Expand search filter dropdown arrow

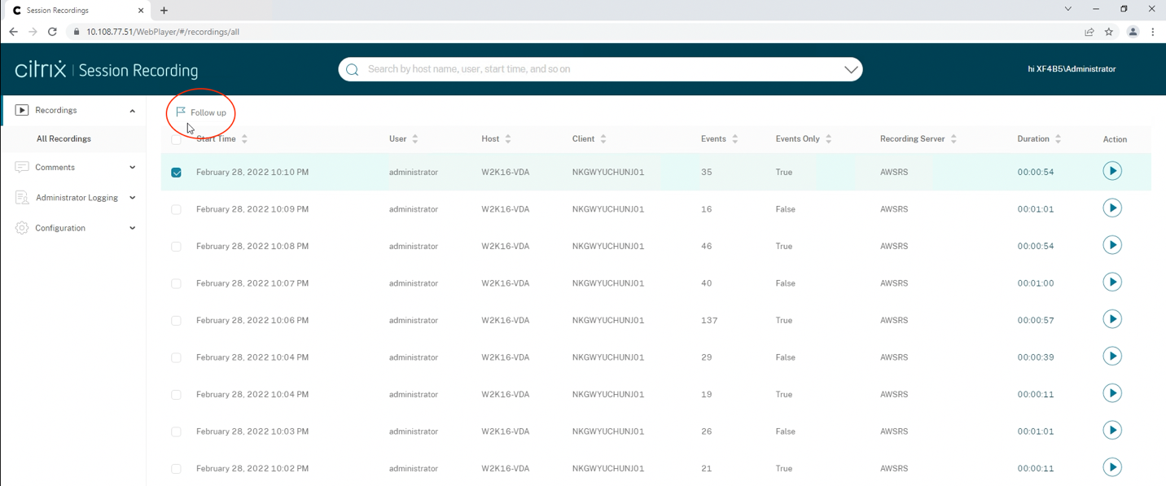[x=851, y=70]
